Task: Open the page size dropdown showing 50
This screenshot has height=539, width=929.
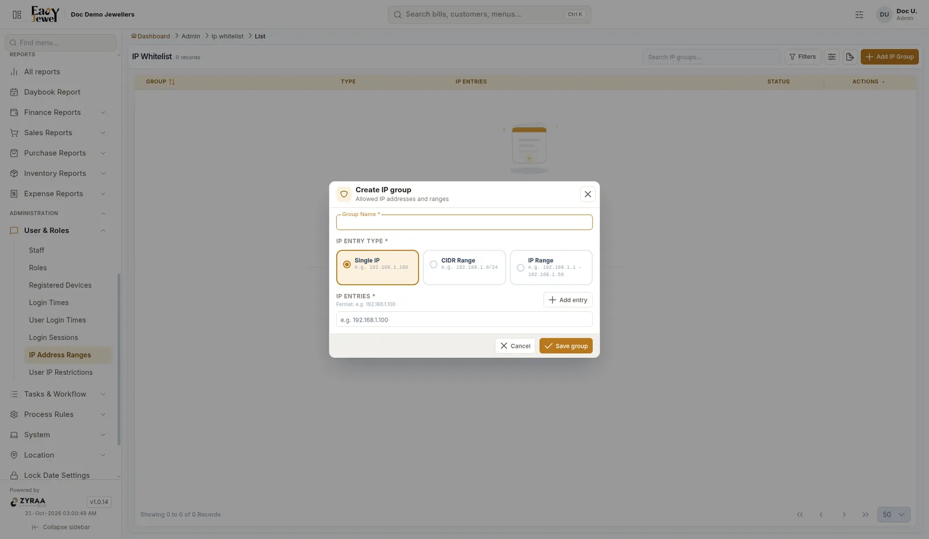Action: tap(894, 515)
